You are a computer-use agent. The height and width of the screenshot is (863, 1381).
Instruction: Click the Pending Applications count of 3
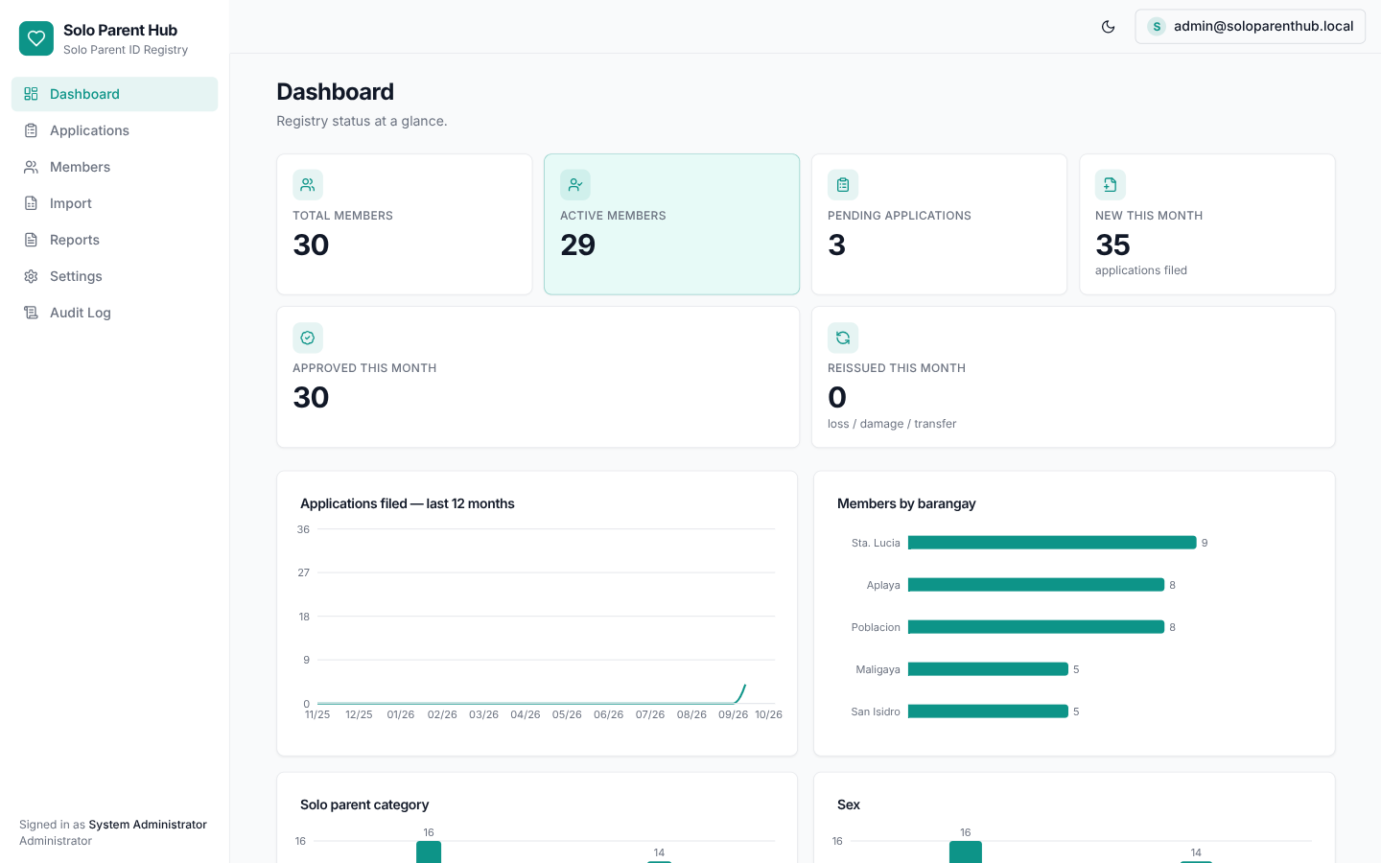pyautogui.click(x=837, y=245)
